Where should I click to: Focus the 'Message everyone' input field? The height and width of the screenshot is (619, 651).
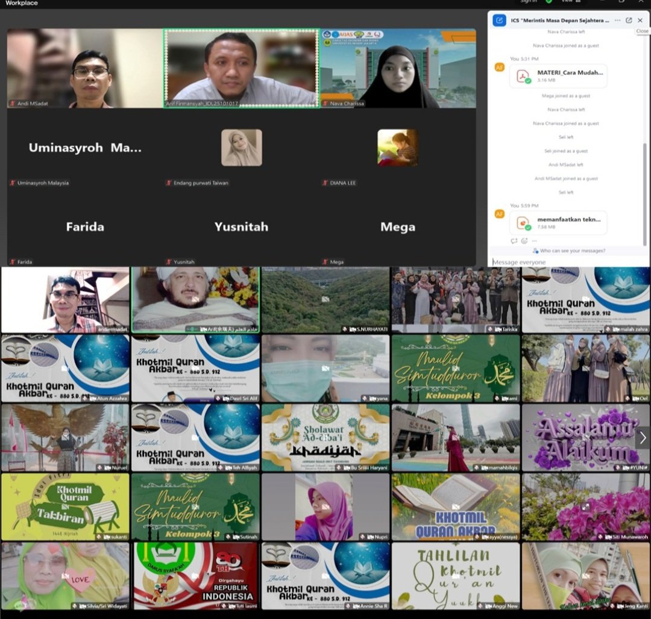[567, 262]
